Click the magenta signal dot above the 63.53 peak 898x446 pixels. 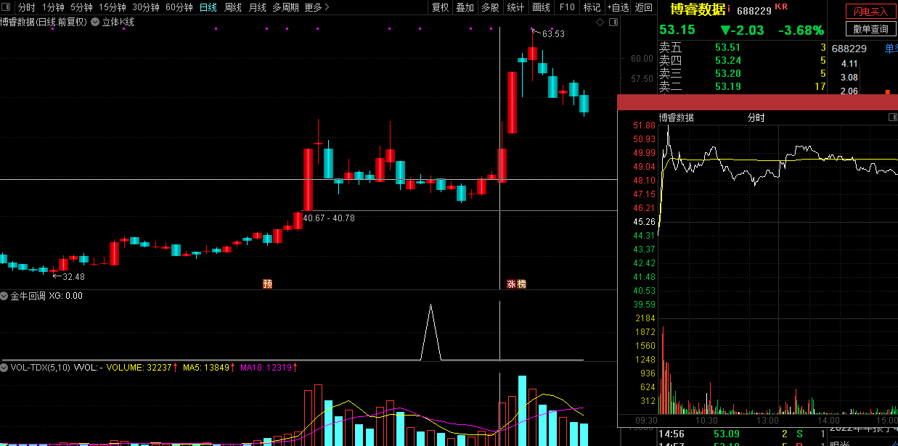tap(532, 29)
